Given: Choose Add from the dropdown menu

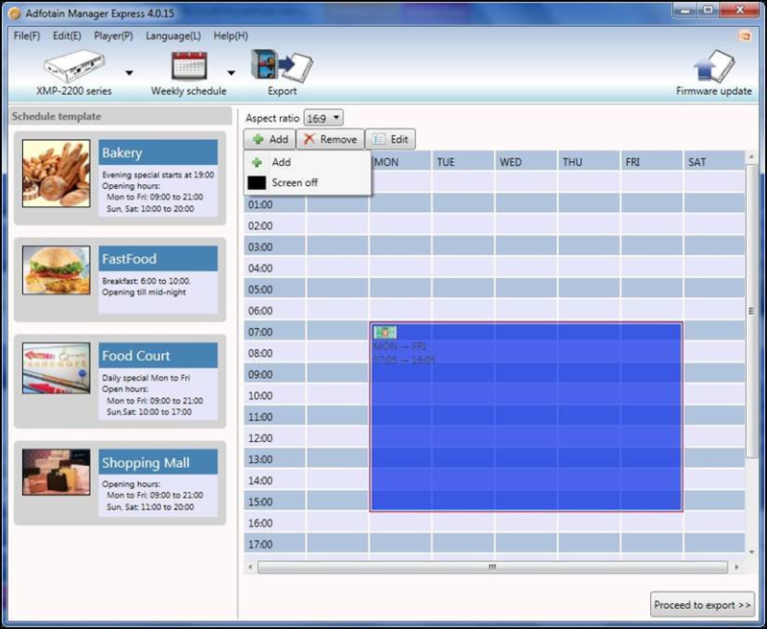Looking at the screenshot, I should coord(307,162).
